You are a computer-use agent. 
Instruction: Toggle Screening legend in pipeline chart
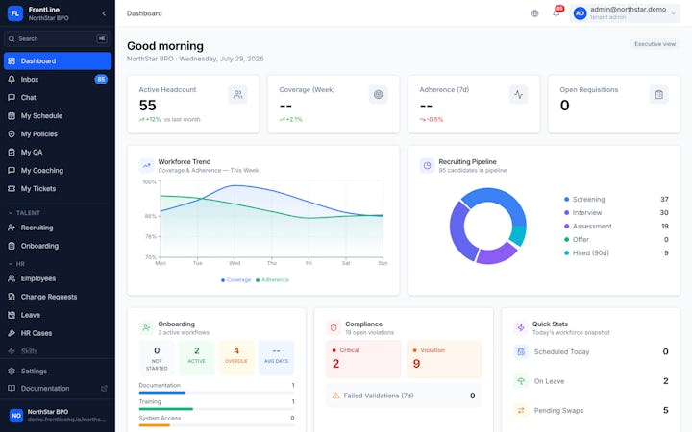pyautogui.click(x=584, y=200)
